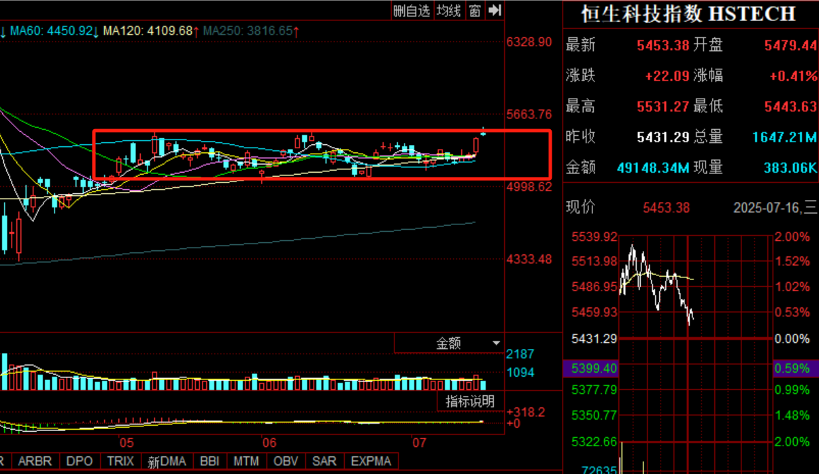Click the date 2025-07-16,三
Image resolution: width=819 pixels, height=474 pixels.
click(775, 207)
